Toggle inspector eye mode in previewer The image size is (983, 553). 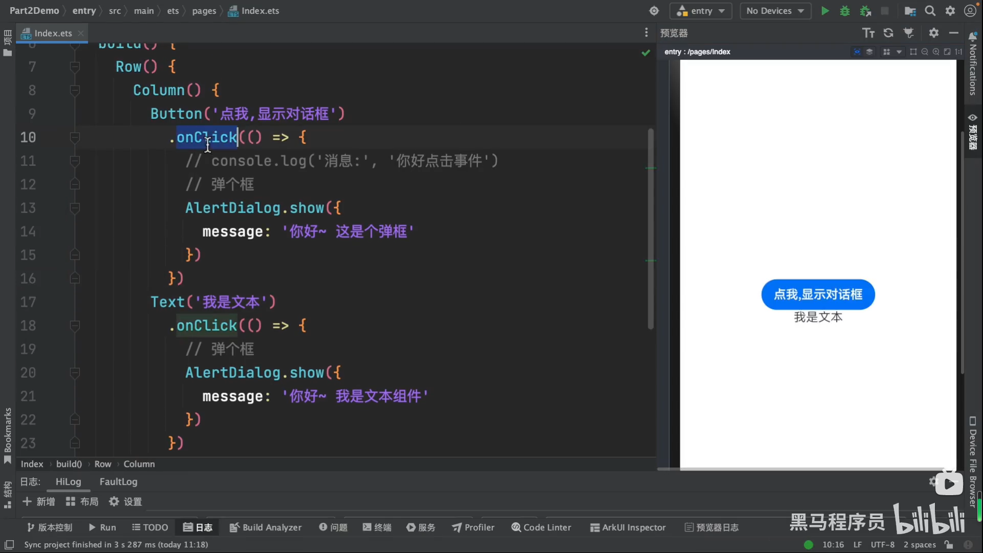click(x=857, y=52)
